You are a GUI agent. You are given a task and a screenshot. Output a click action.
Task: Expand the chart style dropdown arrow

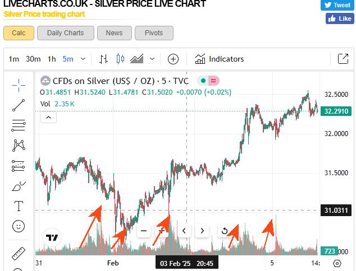(152, 59)
